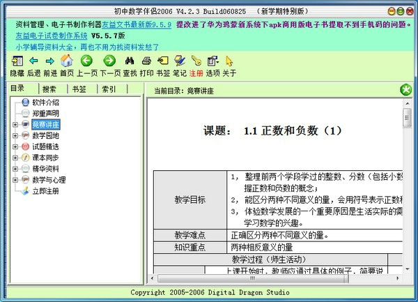418x302 pixels.
Task: Select 软件介绍 in the directory tree
Action: click(x=45, y=103)
